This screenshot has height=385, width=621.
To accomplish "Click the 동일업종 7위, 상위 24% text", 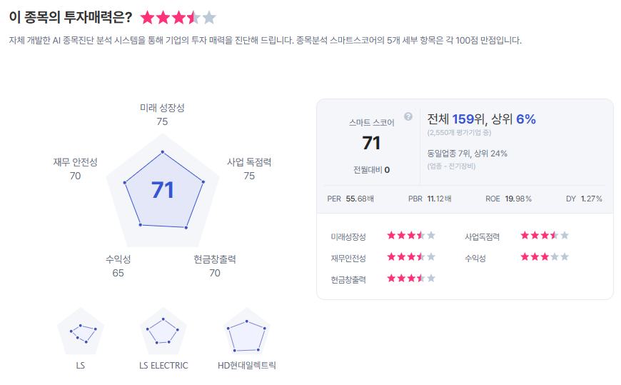I will pyautogui.click(x=467, y=154).
